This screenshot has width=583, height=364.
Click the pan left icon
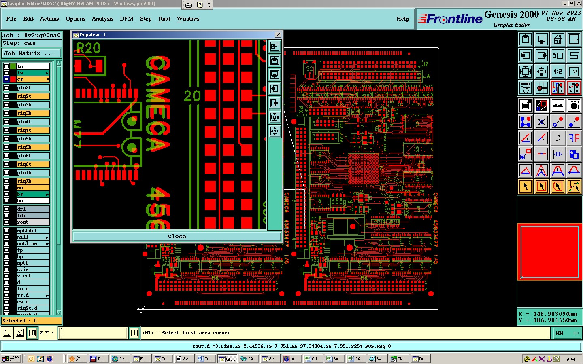pyautogui.click(x=526, y=55)
